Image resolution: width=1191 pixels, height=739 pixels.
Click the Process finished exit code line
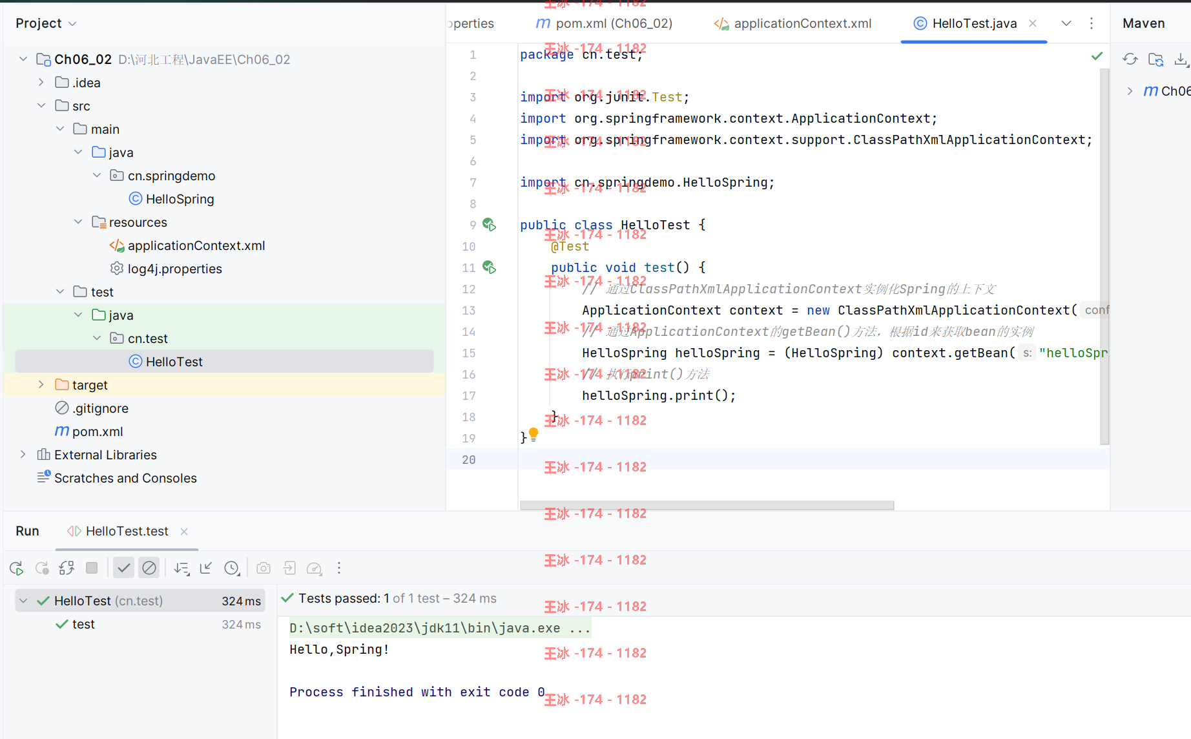click(417, 692)
